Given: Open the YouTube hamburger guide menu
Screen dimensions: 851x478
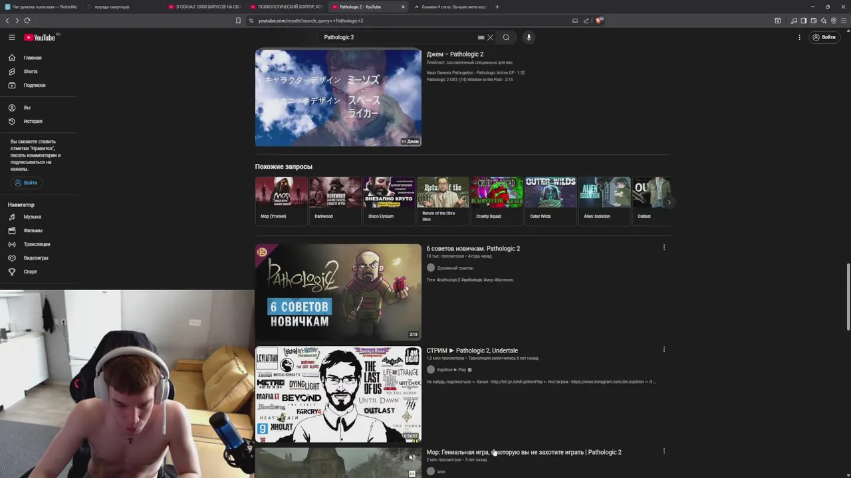Looking at the screenshot, I should click(11, 37).
